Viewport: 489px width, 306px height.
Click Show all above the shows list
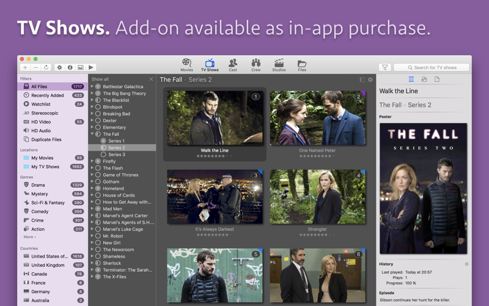tap(100, 80)
